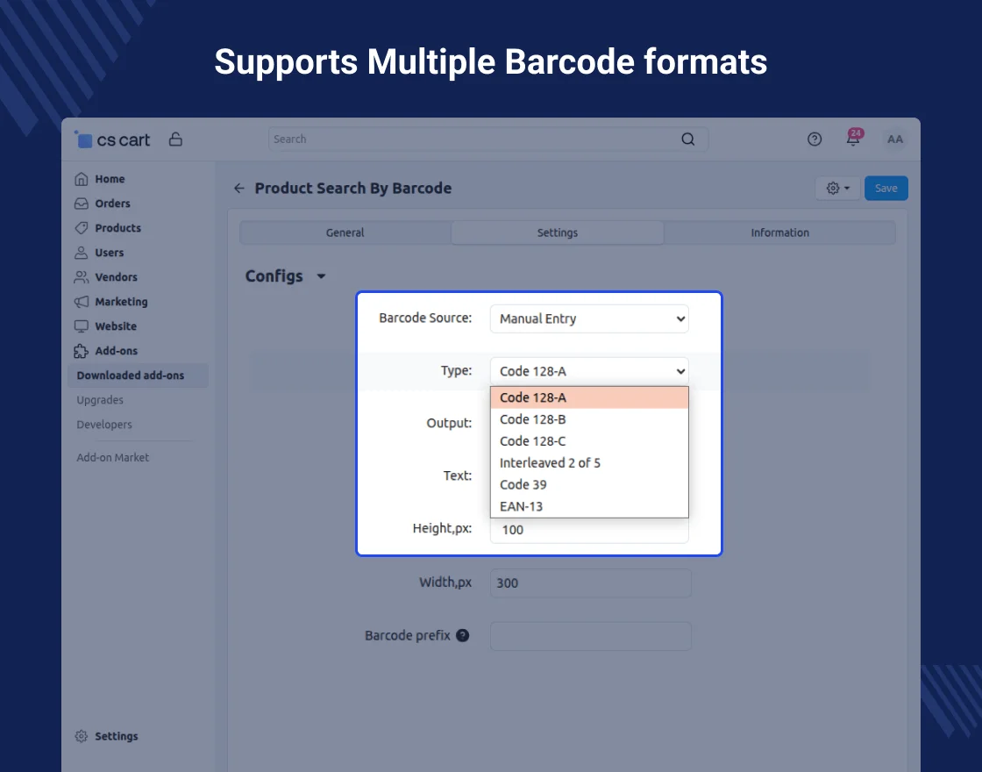Collapse the Configs section arrow
The image size is (982, 772).
321,276
